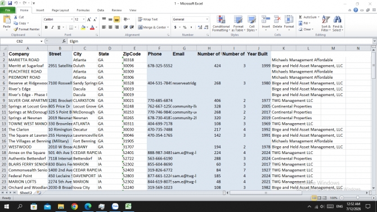Apply Comma Style icon
The width and height of the screenshot is (377, 212).
point(191,28)
